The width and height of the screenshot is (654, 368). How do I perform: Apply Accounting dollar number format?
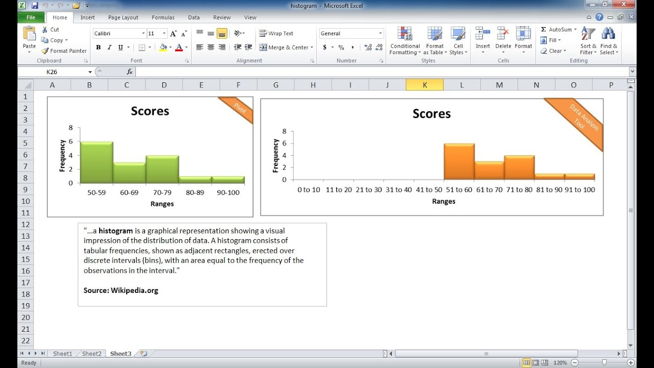[x=325, y=48]
